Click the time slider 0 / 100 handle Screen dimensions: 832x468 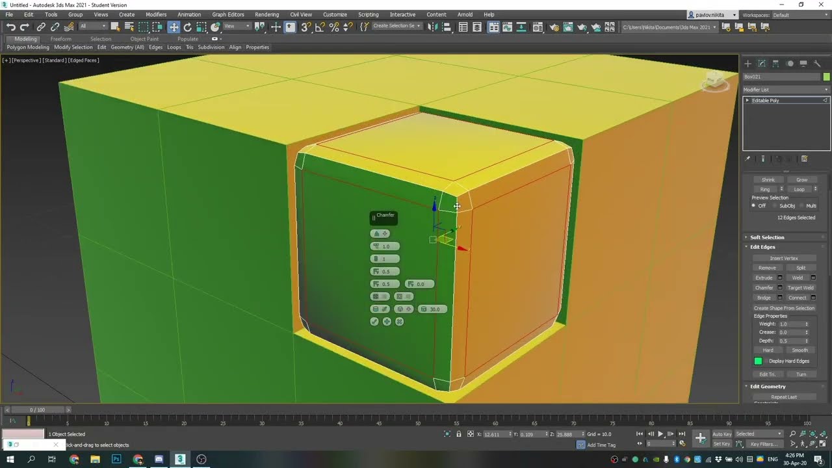pyautogui.click(x=37, y=409)
